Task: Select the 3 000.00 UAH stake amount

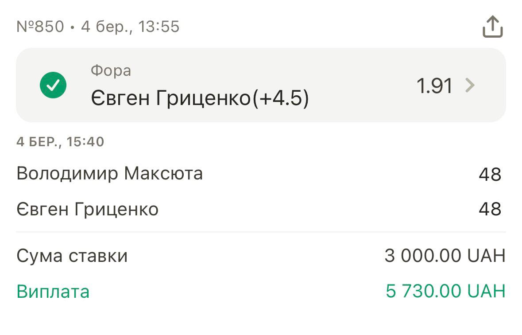Action: [445, 256]
